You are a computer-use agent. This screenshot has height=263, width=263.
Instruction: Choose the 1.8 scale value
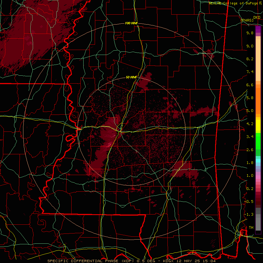click(250, 163)
